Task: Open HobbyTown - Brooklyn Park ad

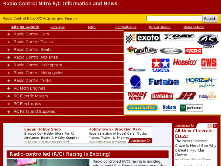Action: point(115,129)
